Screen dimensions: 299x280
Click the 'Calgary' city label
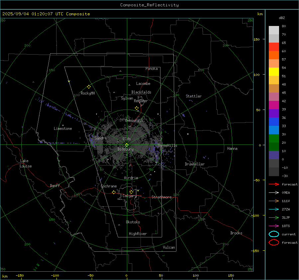tap(130, 196)
